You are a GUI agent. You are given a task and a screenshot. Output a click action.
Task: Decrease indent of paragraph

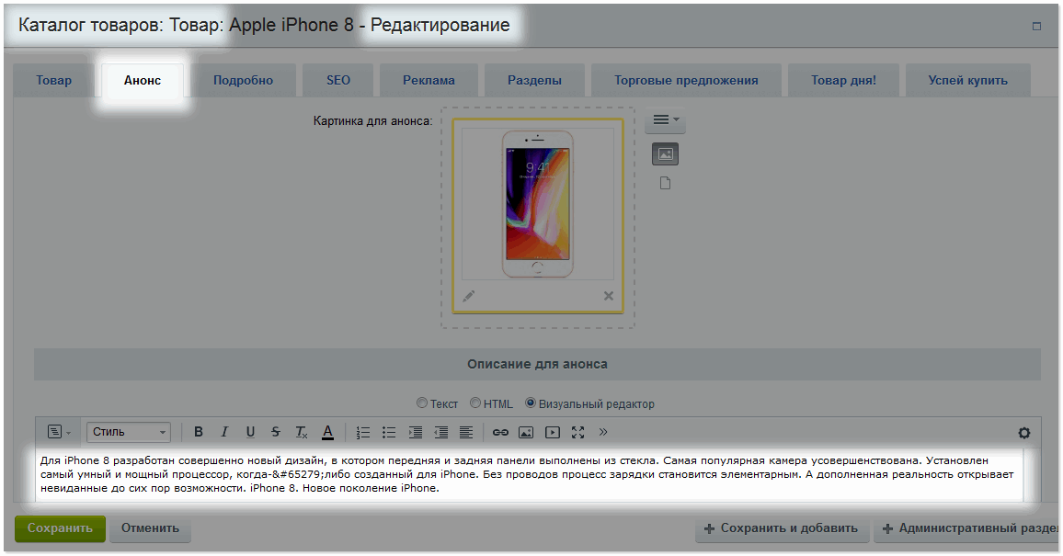[x=440, y=432]
